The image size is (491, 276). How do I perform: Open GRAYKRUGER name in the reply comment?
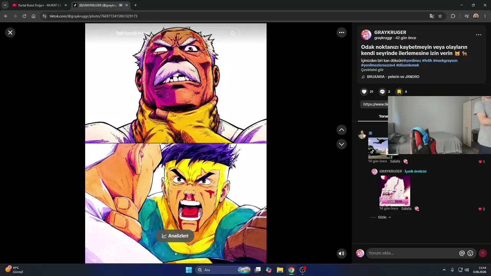[x=390, y=171]
